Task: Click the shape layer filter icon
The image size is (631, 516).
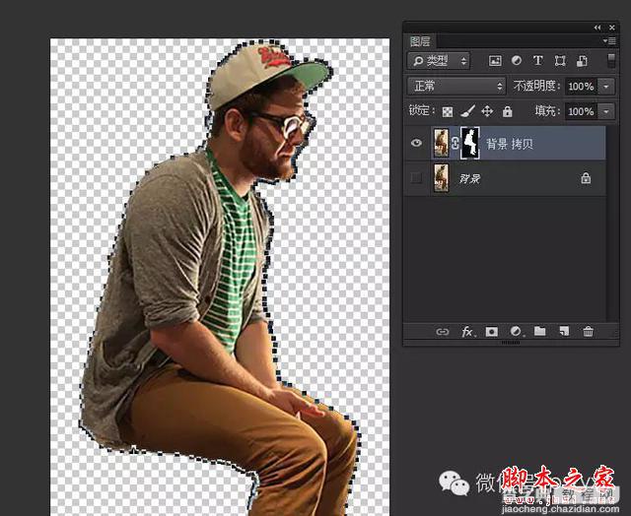Action: 560,61
